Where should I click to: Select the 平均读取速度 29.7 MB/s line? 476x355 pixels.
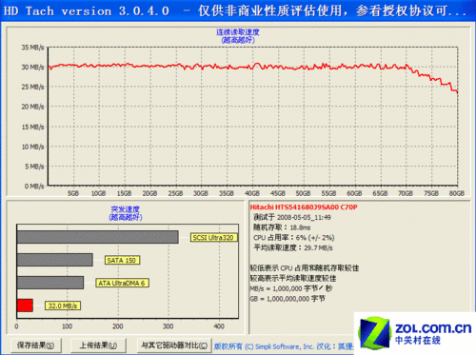(293, 247)
